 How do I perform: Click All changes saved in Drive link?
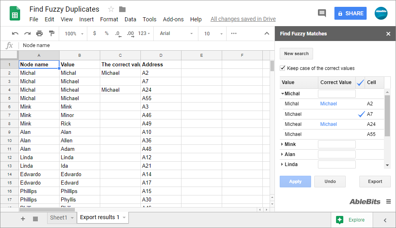[x=243, y=19]
